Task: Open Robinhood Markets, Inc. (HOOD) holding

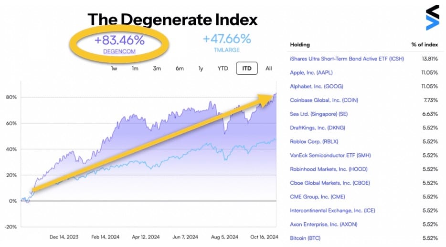Action: [329, 169]
